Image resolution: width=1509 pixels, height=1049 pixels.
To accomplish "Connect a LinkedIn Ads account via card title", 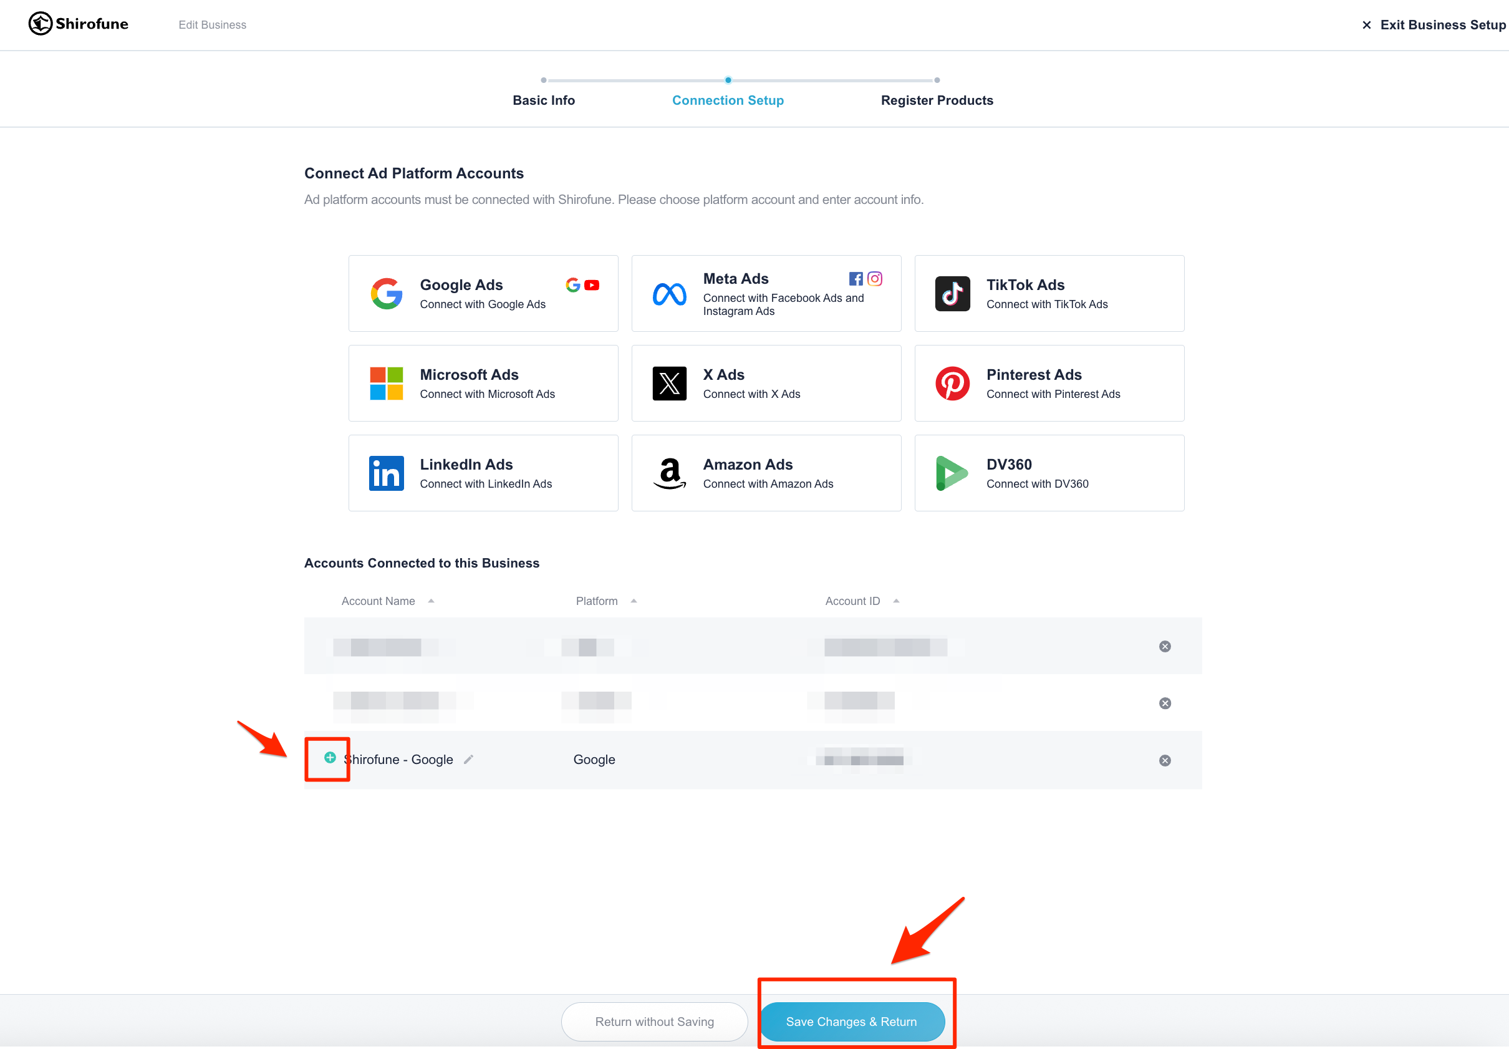I will point(466,465).
